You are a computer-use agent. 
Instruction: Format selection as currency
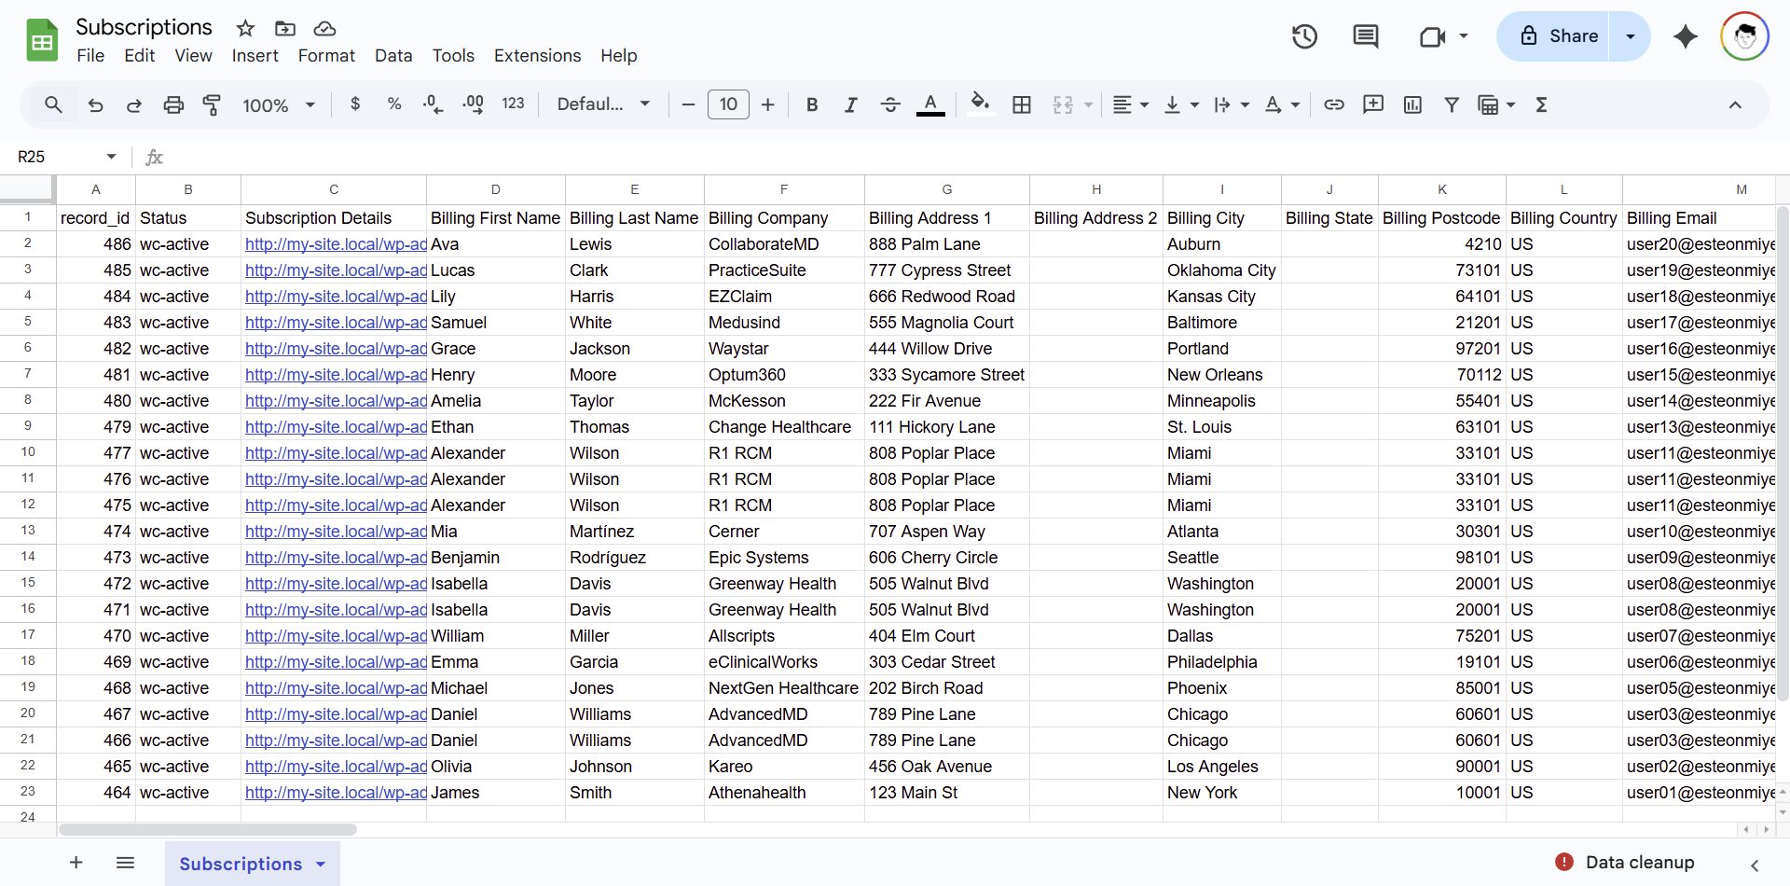(355, 104)
